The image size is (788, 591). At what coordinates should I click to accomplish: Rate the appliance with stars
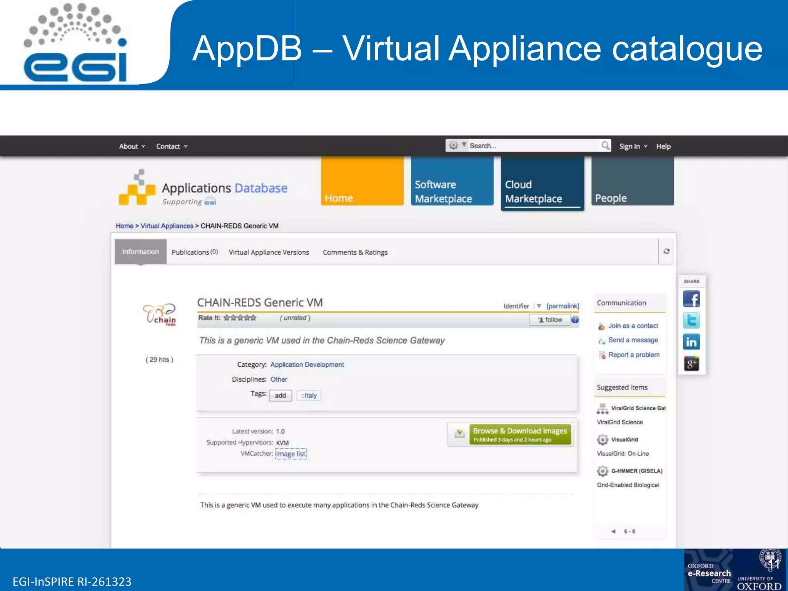(x=240, y=318)
